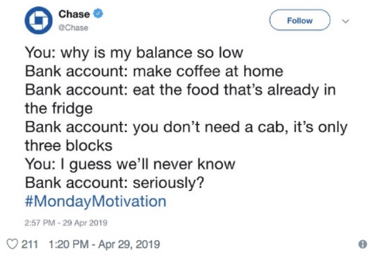Click the line "I guess we'll never know"
The height and width of the screenshot is (258, 375).
(x=148, y=164)
